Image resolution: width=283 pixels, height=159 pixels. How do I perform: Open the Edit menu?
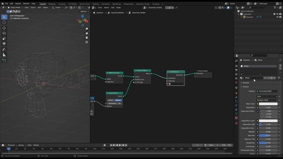(x=11, y=4)
